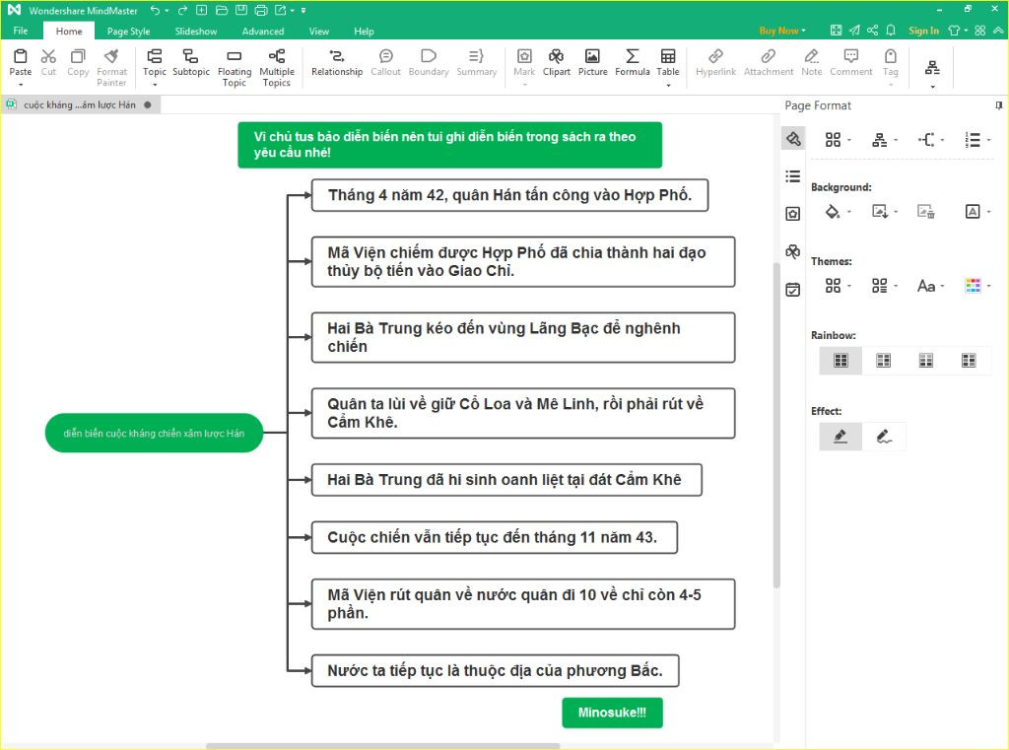Viewport: 1009px width, 750px height.
Task: Select the 'Hai Bà Trưng đã hi sinh' topic
Action: point(506,480)
